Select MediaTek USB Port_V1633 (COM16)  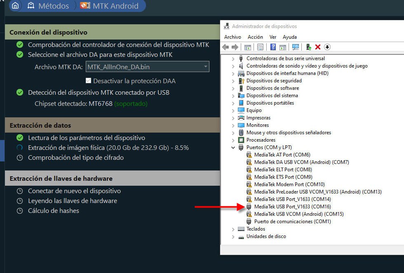click(292, 207)
